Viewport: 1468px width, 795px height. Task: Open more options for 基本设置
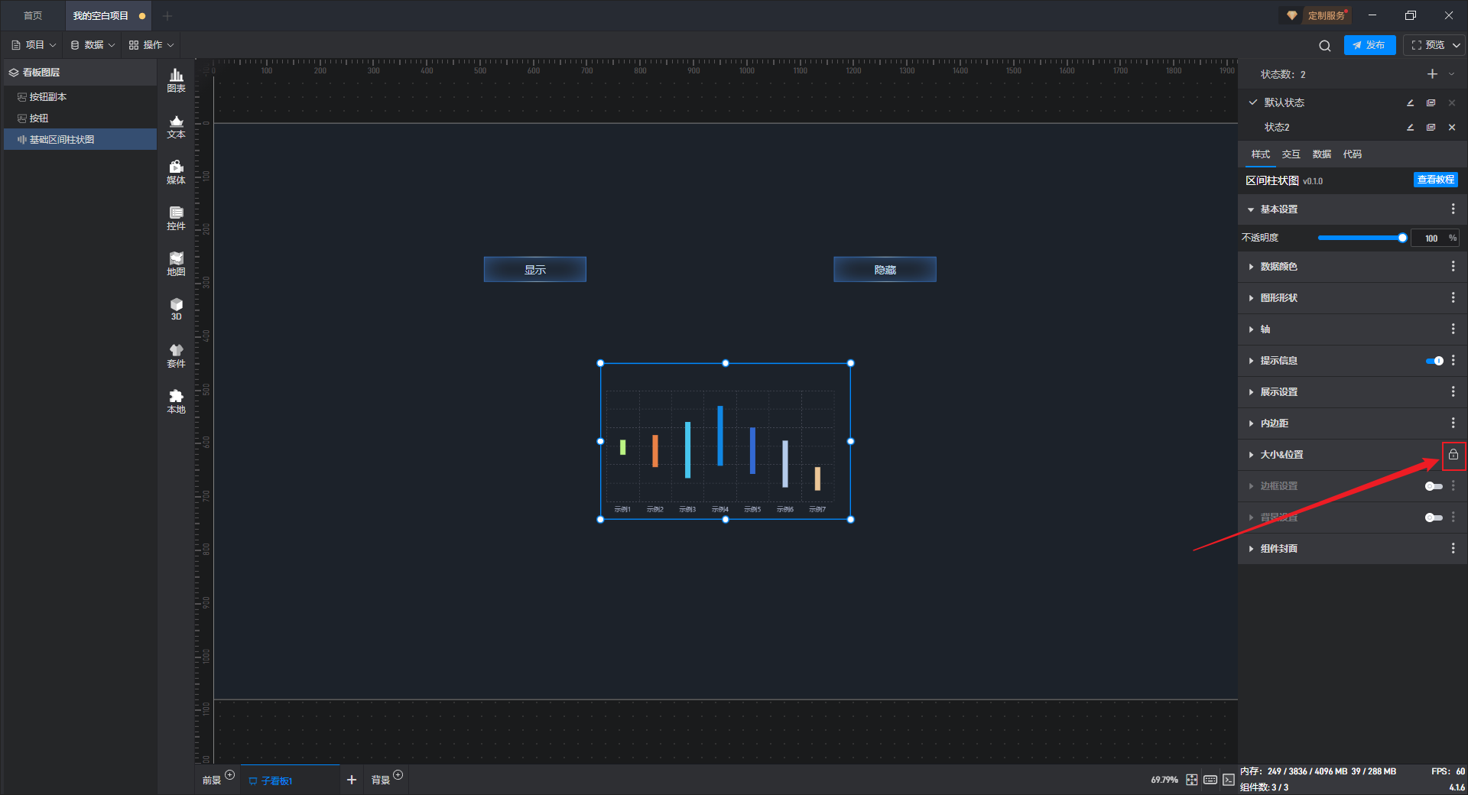pos(1453,209)
